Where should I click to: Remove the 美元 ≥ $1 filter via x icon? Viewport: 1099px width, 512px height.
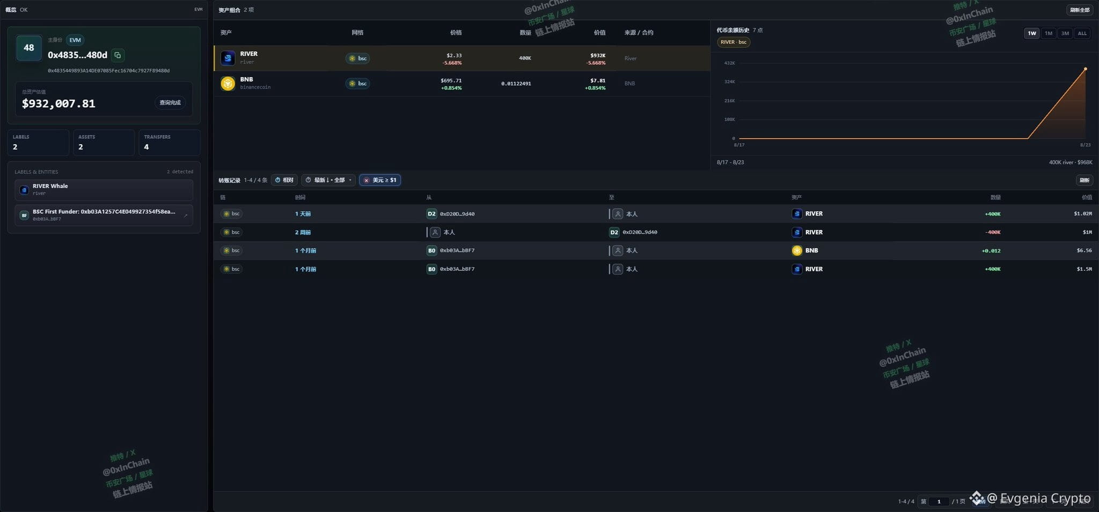[x=367, y=180]
